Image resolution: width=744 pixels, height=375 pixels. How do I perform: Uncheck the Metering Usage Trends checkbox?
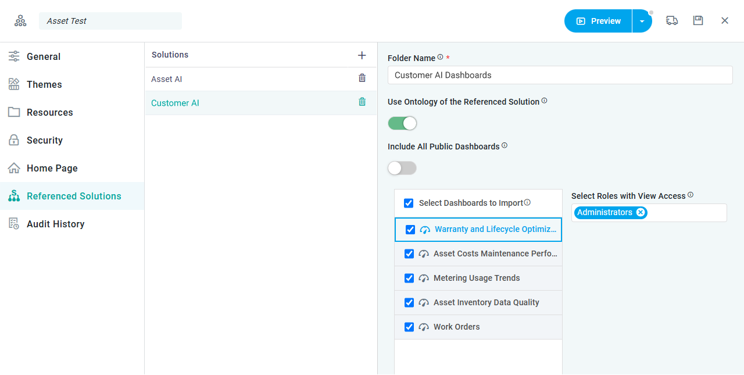[x=409, y=278]
